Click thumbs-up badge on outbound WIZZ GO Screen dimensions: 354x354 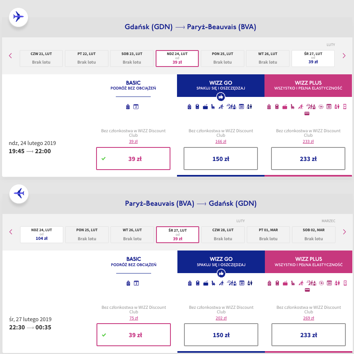(221, 97)
